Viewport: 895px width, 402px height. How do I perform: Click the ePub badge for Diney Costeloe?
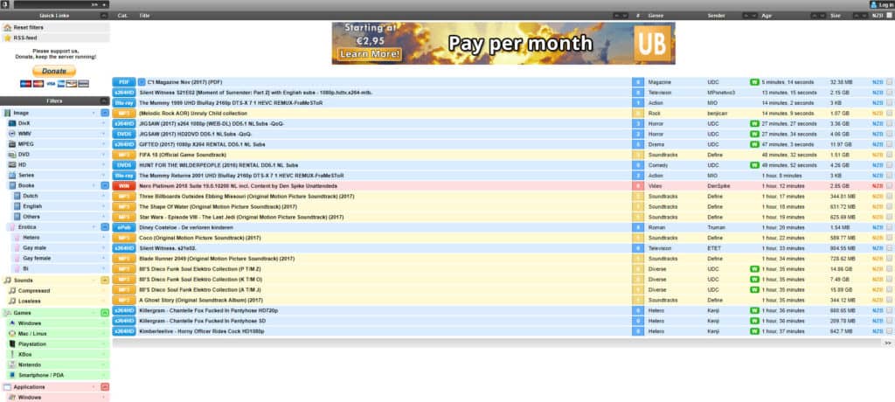tap(123, 227)
